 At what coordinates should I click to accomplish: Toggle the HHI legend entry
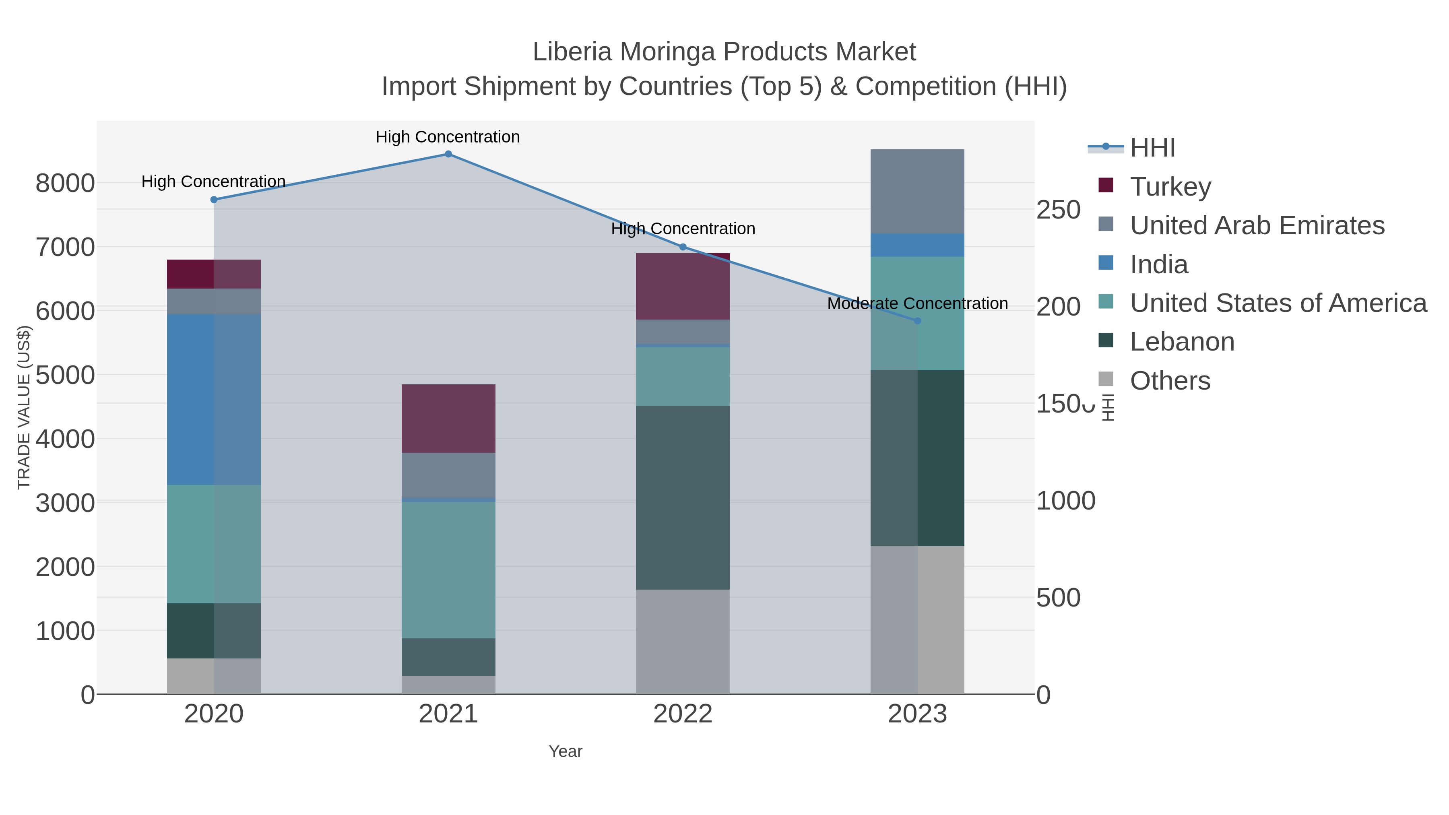tap(1132, 147)
